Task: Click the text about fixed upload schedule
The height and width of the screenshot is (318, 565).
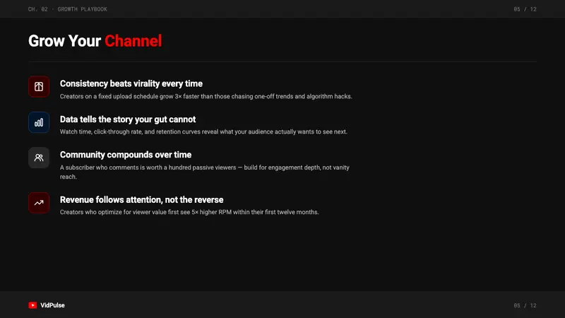Action: pos(206,97)
